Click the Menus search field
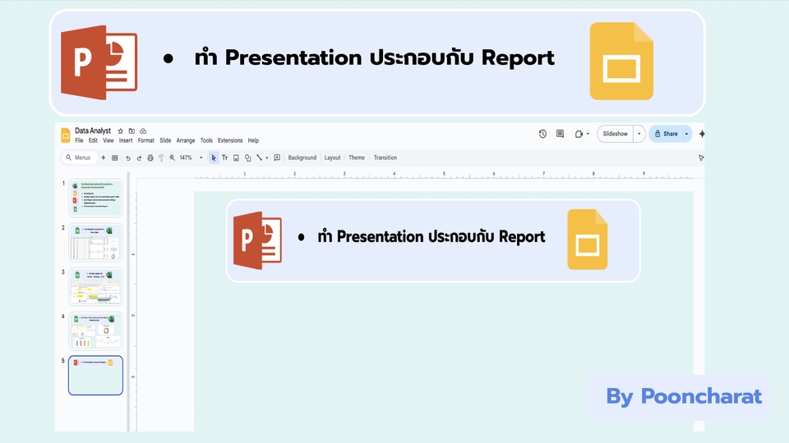Image resolution: width=789 pixels, height=443 pixels. (x=79, y=158)
